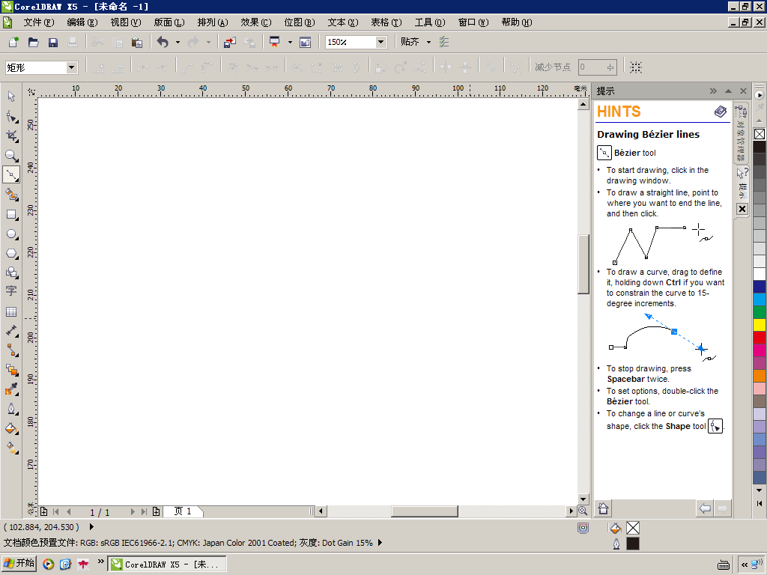Save the document with the floppy icon
This screenshot has height=575, width=767.
tap(53, 43)
